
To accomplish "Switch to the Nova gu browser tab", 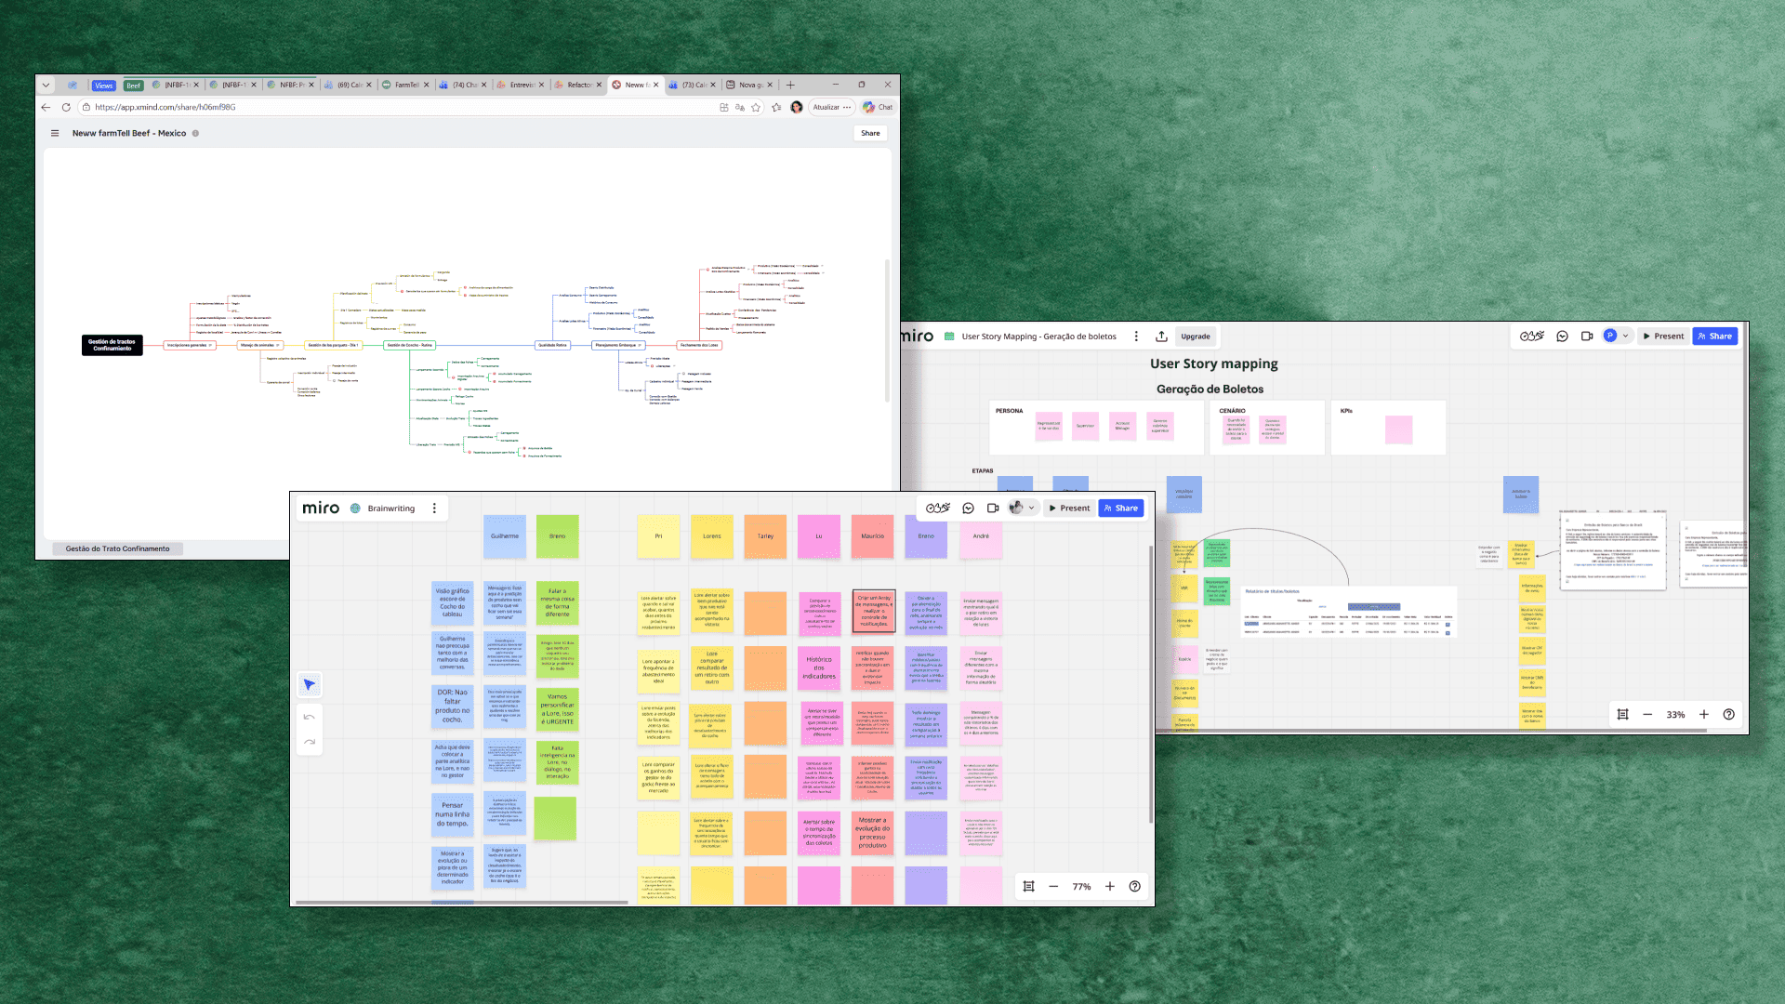I will 750,85.
